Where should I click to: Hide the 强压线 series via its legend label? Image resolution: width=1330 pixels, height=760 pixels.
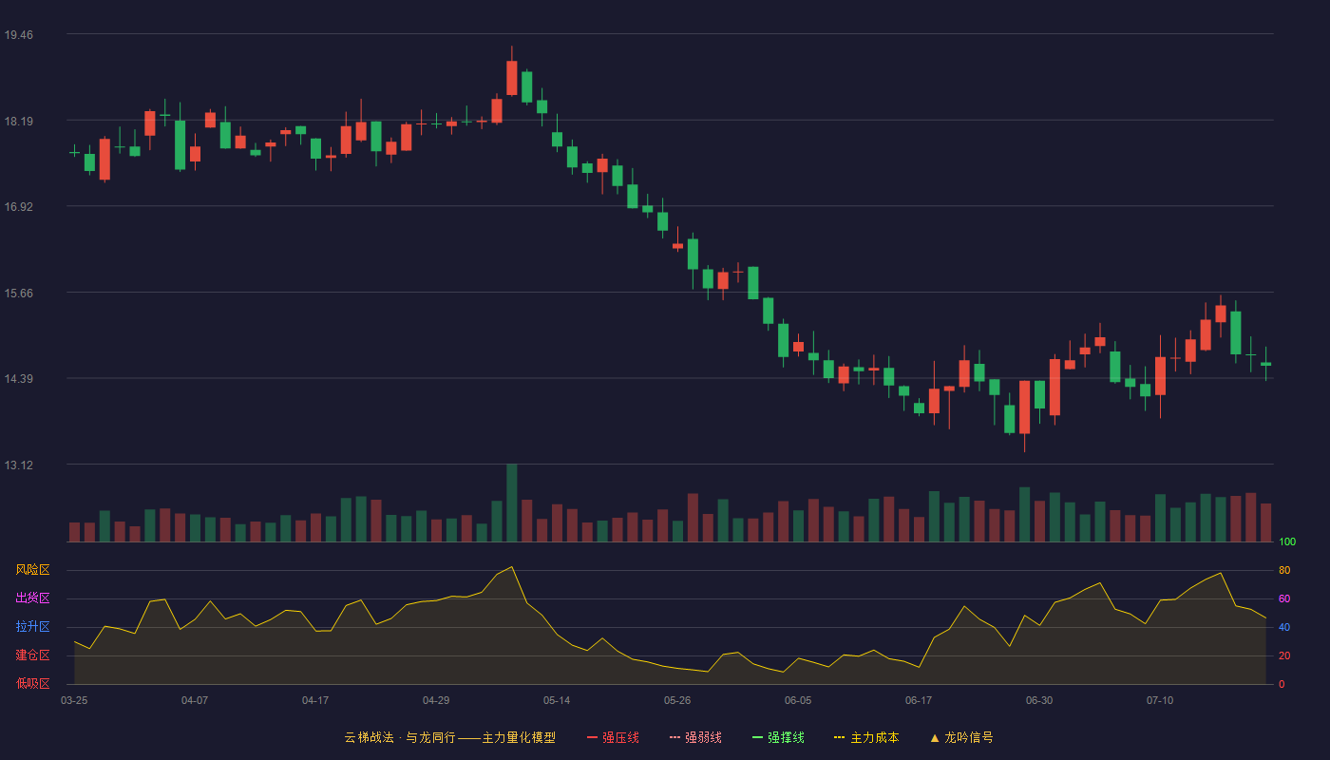(620, 738)
